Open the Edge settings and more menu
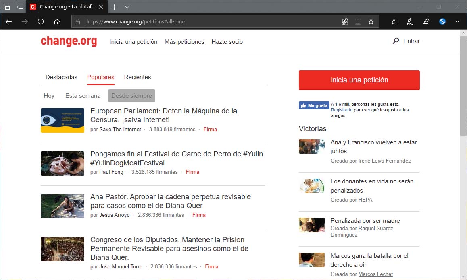This screenshot has width=467, height=280. pos(459,21)
